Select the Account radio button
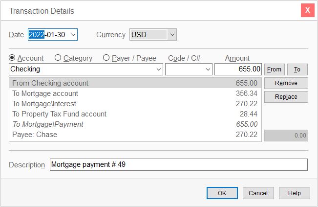The width and height of the screenshot is (318, 207). (13, 58)
